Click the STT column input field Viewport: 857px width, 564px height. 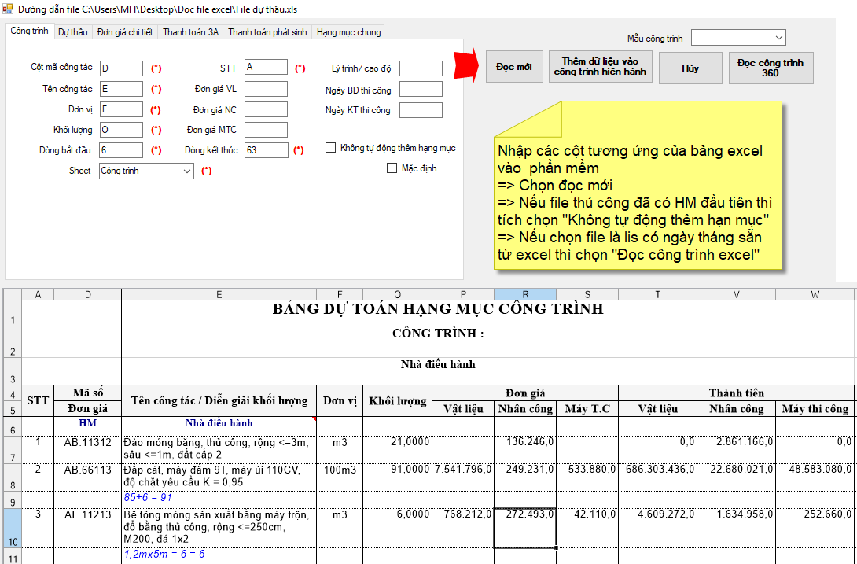pos(267,68)
